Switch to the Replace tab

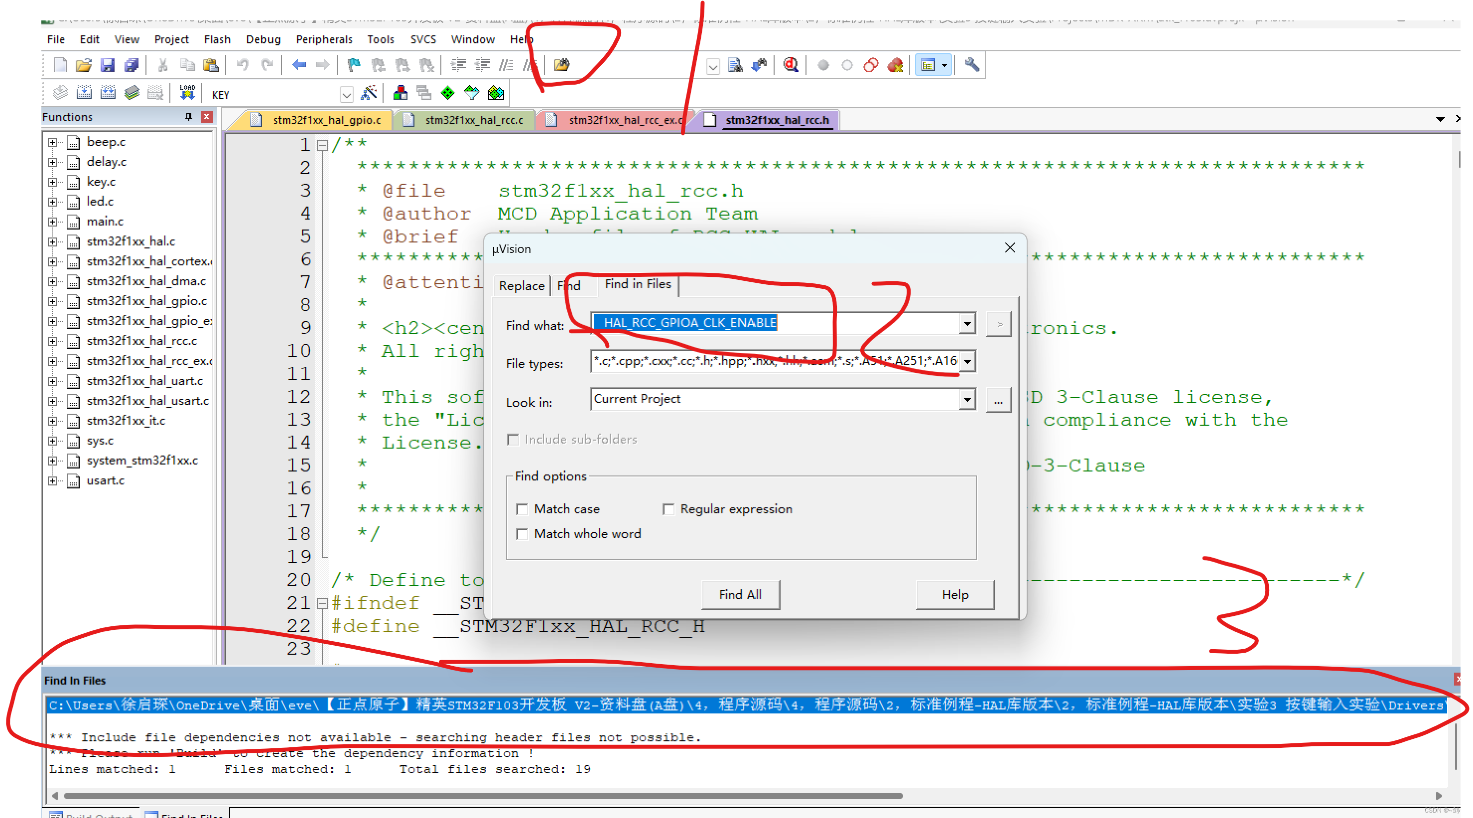point(522,286)
